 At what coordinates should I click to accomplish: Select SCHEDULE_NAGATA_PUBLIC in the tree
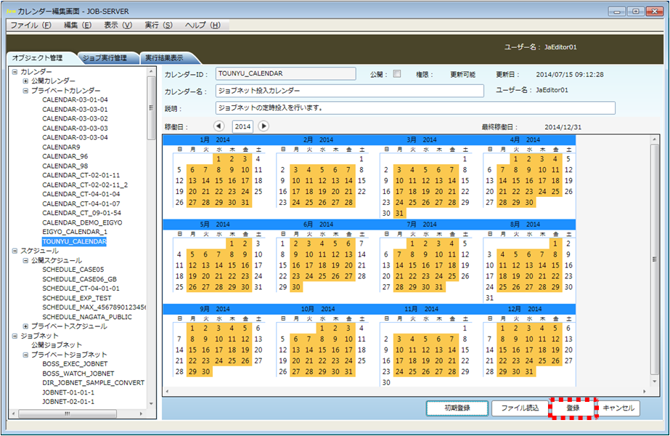87,317
